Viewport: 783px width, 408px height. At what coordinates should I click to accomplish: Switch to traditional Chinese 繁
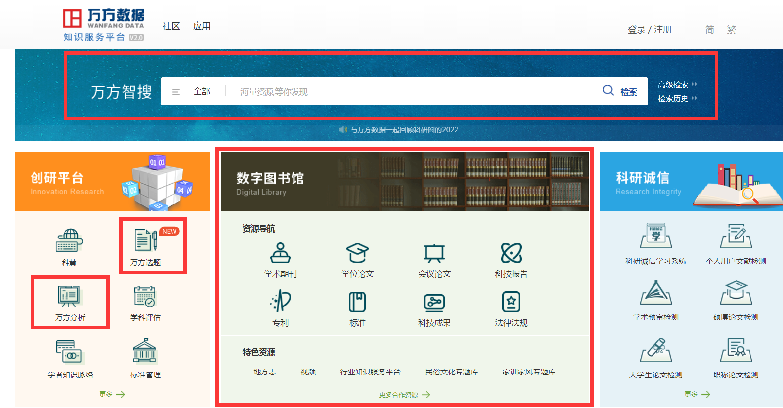(731, 30)
